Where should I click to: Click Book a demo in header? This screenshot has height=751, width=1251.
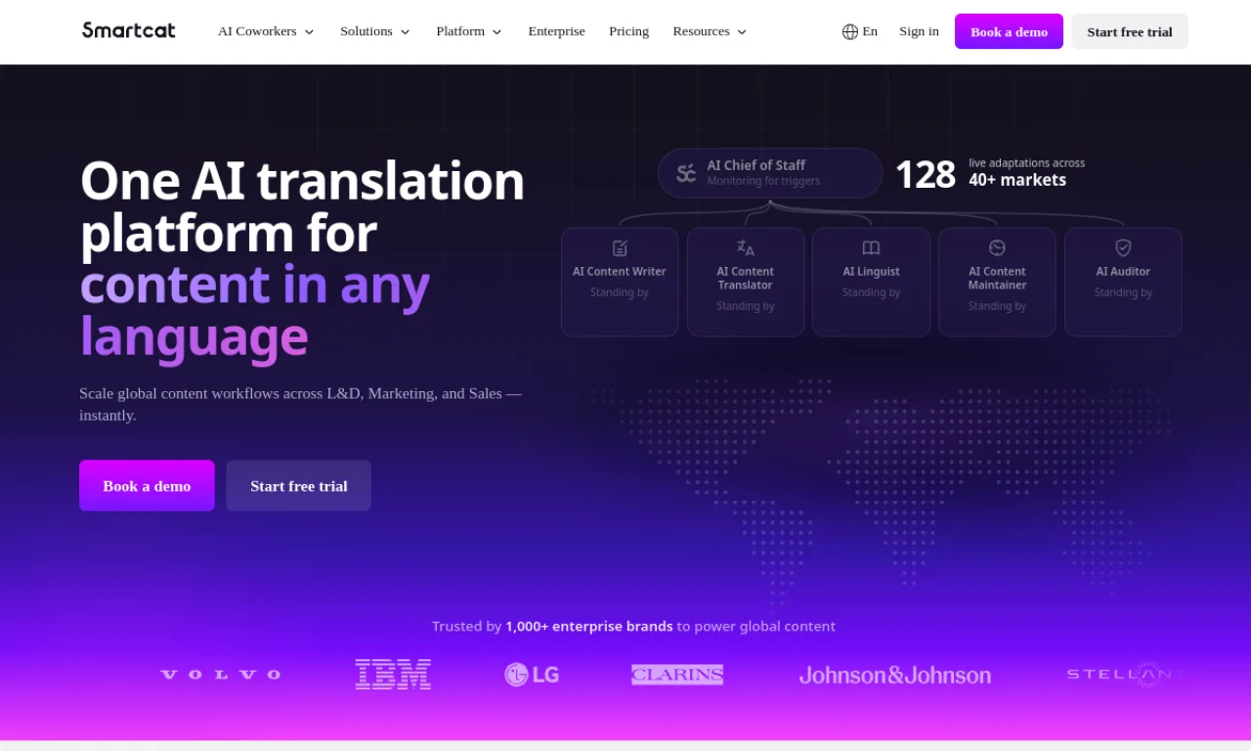(x=1009, y=31)
